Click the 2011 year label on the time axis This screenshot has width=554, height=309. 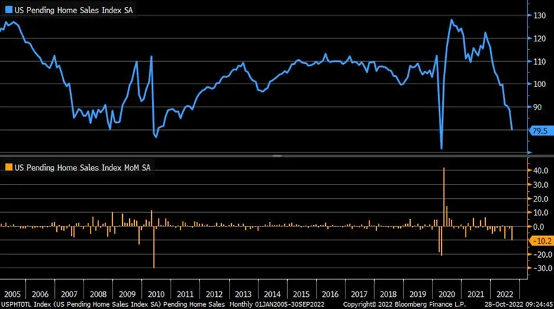tap(185, 294)
